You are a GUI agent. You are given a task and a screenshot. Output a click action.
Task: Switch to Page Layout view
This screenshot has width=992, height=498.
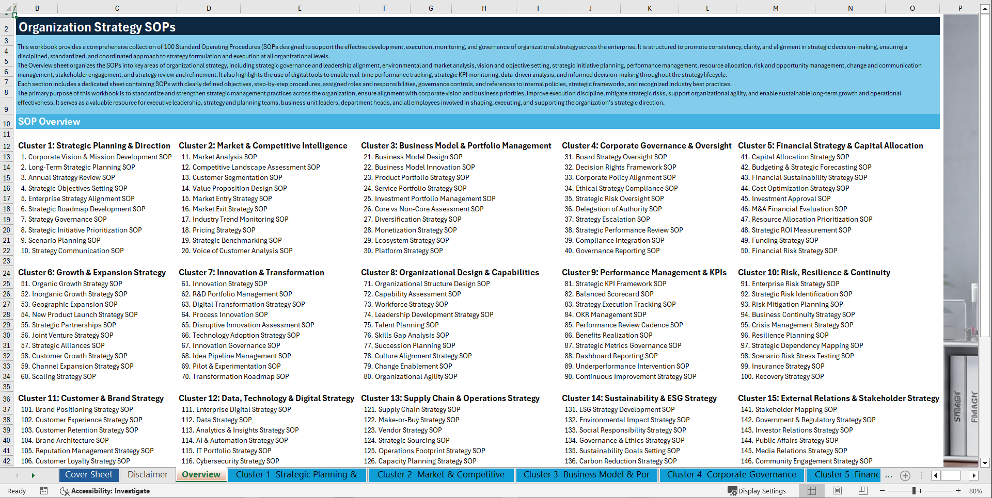tap(837, 491)
